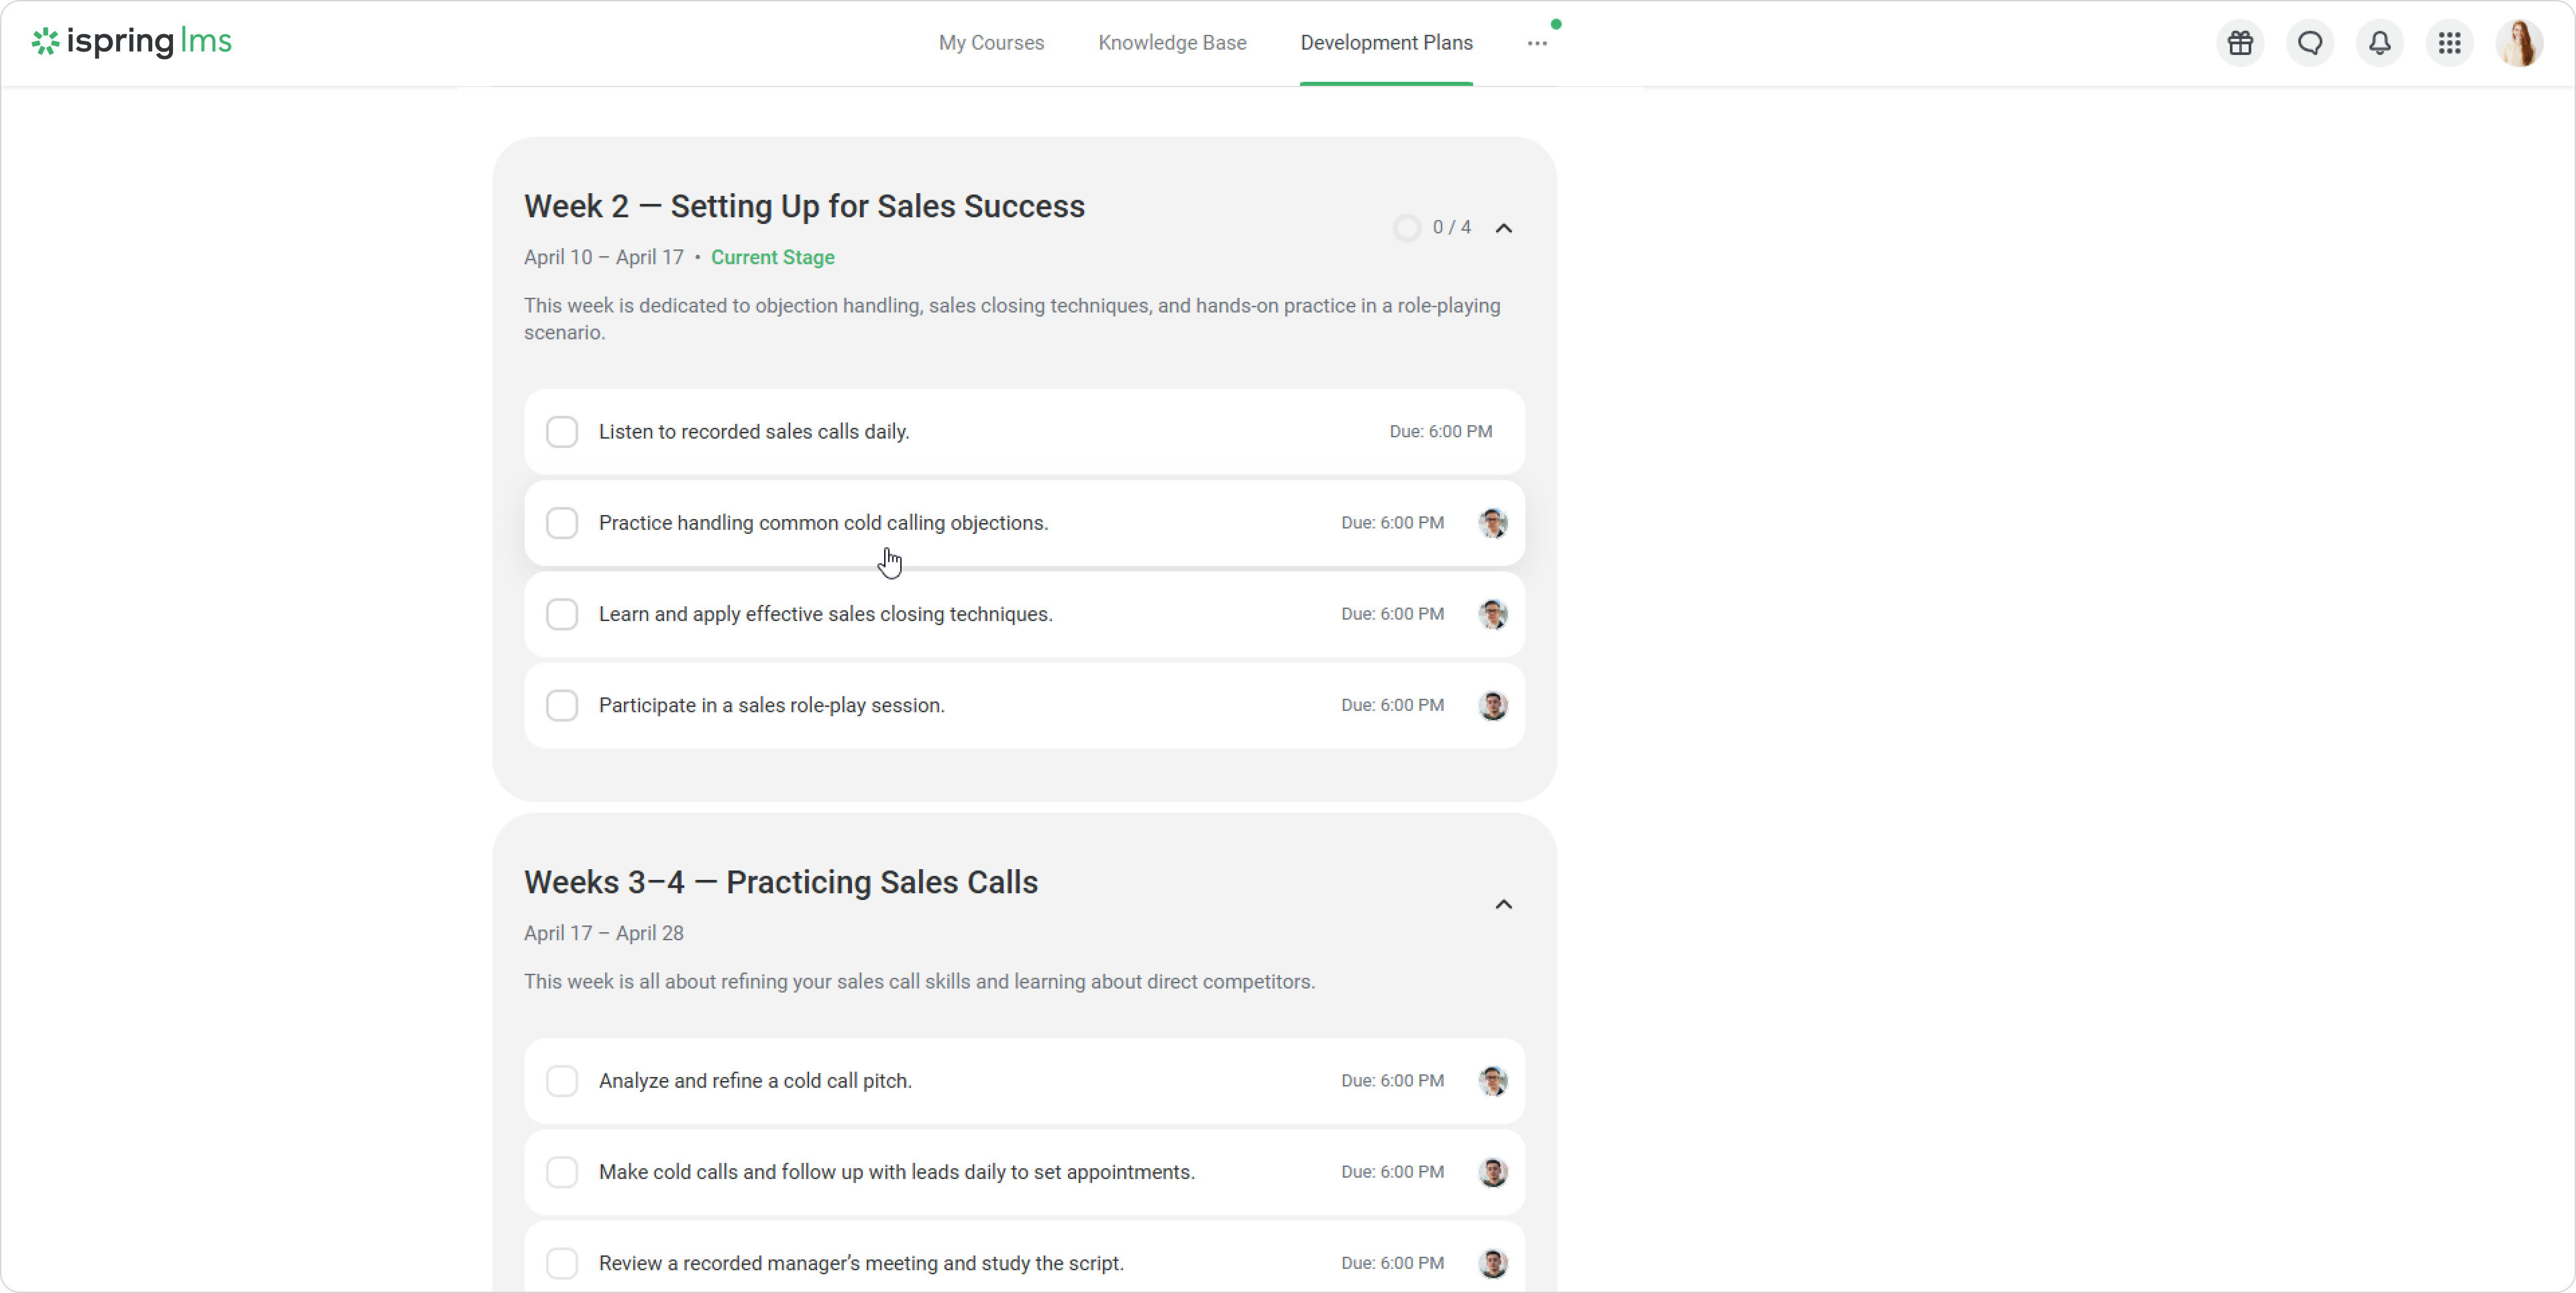2576x1293 pixels.
Task: Collapse the Week 2 section chevron
Action: click(1503, 228)
